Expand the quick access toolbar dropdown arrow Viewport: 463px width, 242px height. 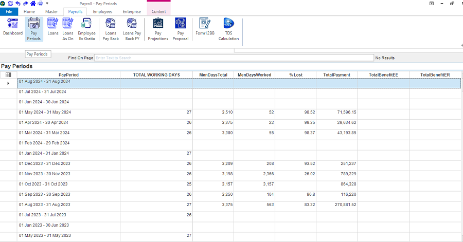click(47, 4)
